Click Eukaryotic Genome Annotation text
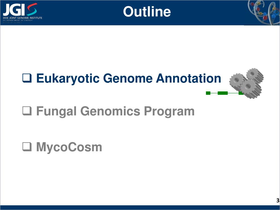The height and width of the screenshot is (210, 280). 129,78
